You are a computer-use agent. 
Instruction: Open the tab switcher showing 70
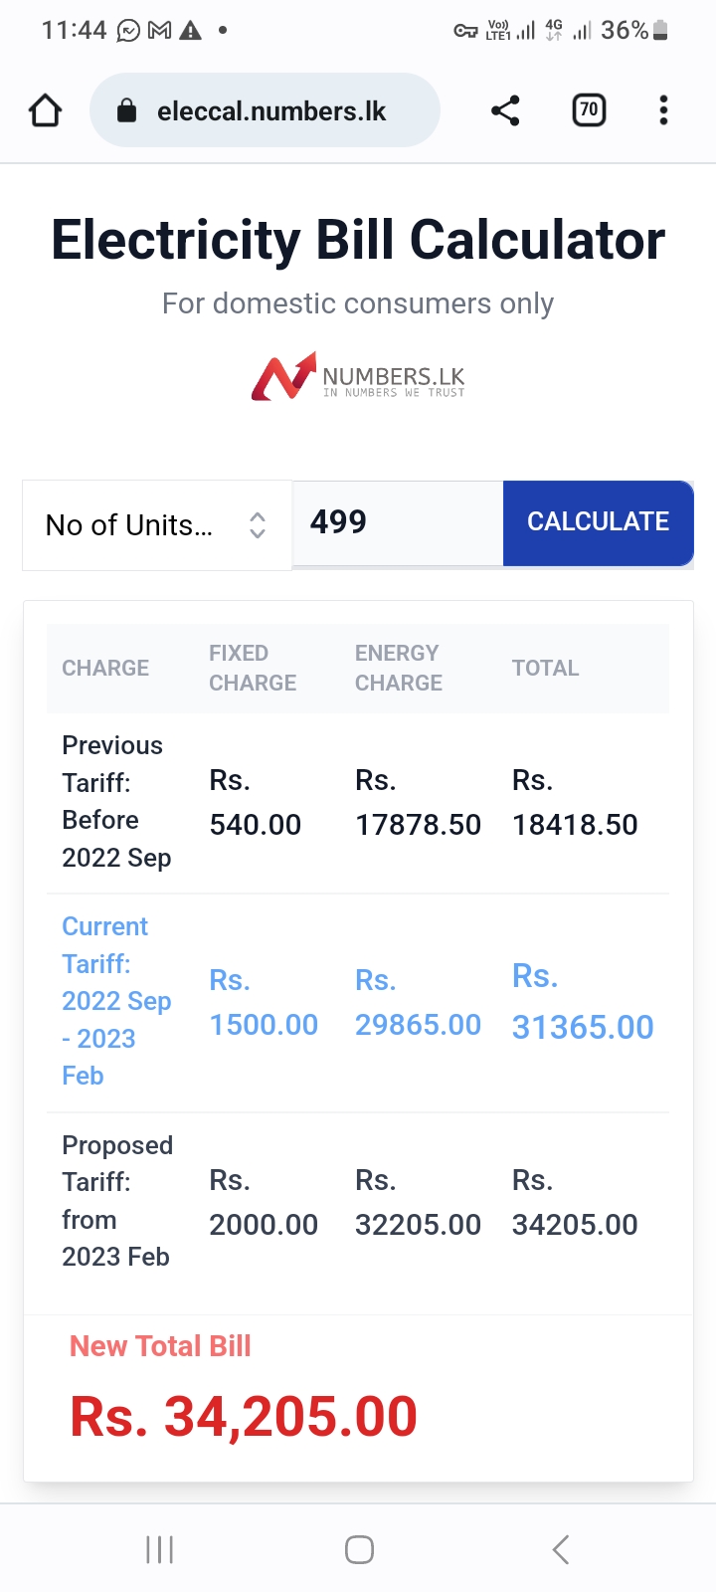(x=589, y=110)
